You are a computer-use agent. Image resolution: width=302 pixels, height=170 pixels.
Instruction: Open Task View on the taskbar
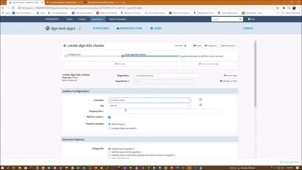pos(14,168)
